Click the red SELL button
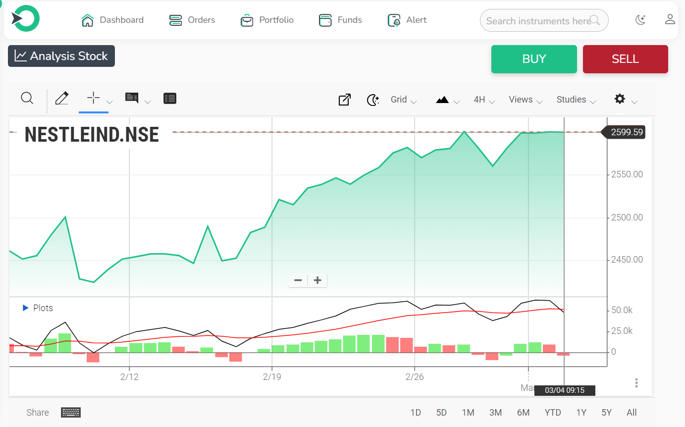685x427 pixels. (x=626, y=59)
